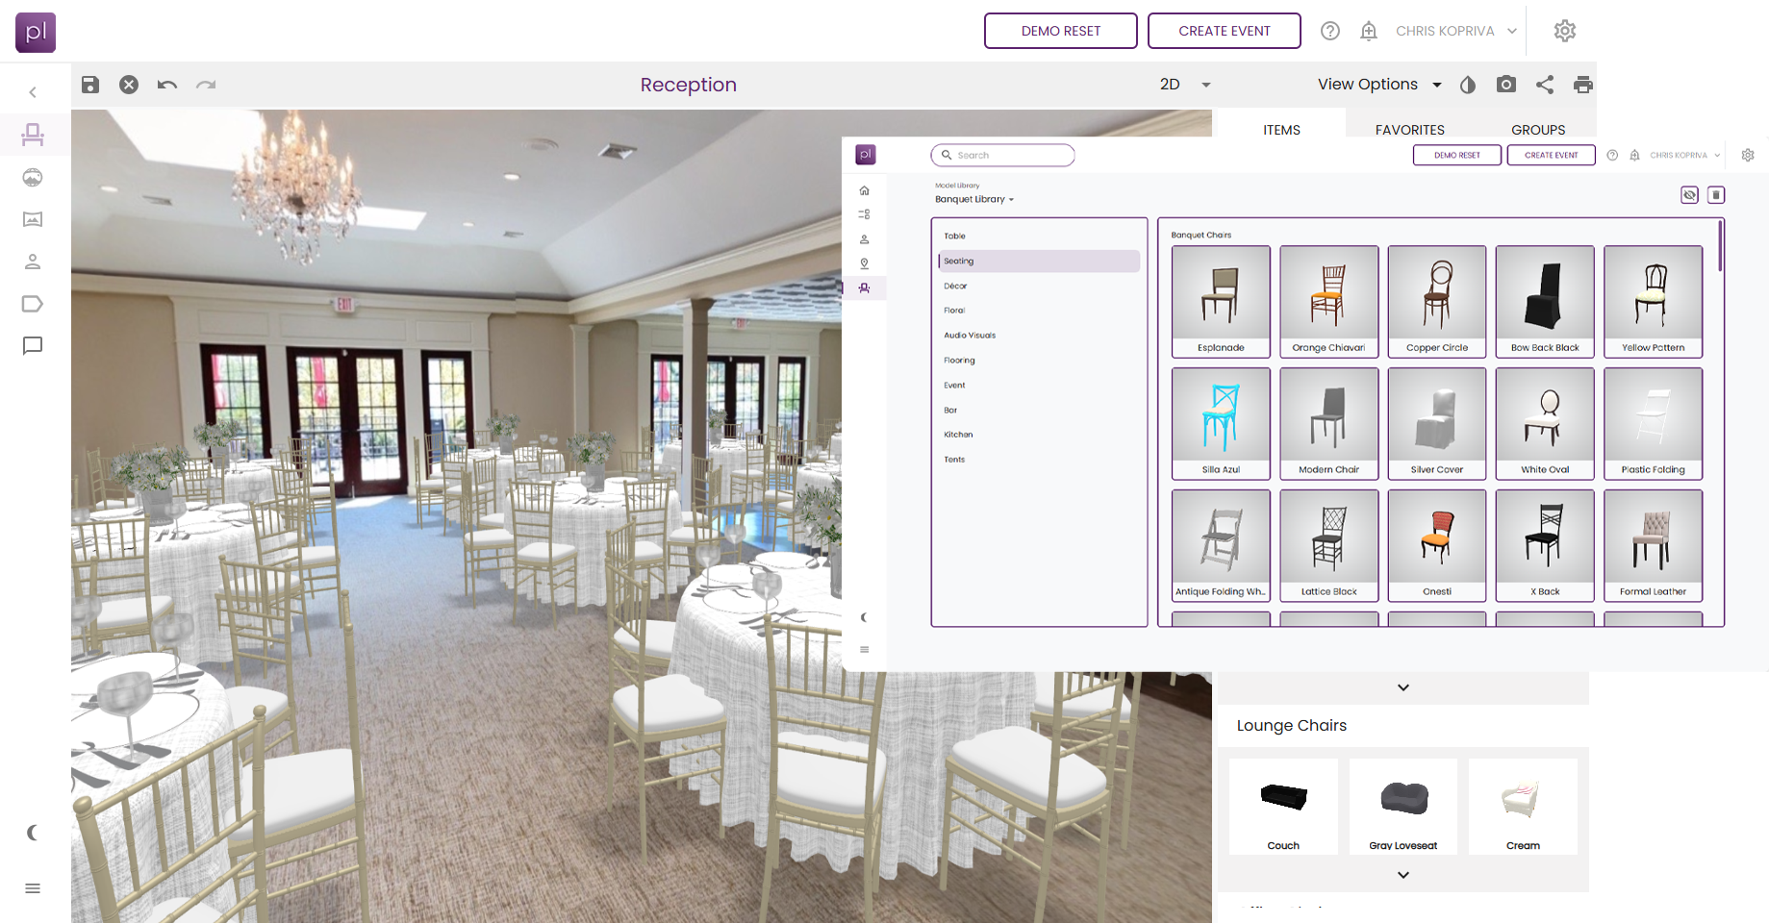Switch to the FAVORITES tab

tap(1409, 130)
